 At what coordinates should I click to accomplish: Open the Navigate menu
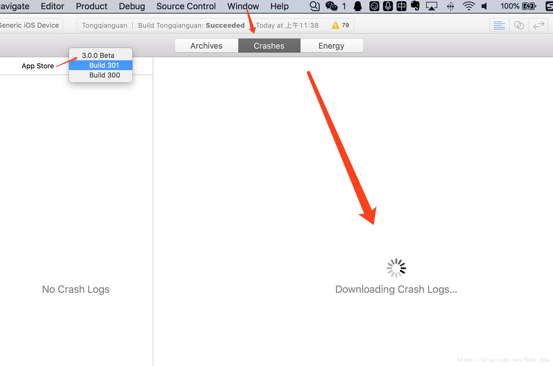click(14, 6)
